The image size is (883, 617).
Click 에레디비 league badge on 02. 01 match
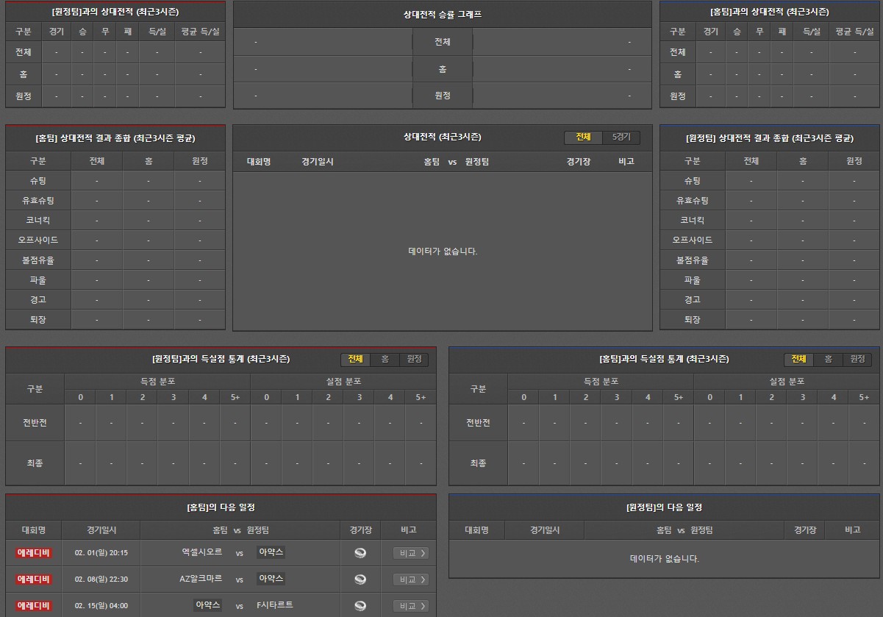[34, 553]
